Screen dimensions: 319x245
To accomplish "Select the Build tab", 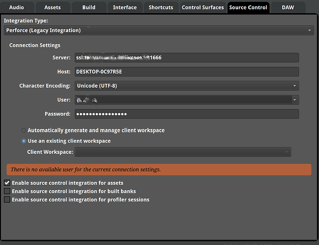I will point(89,7).
